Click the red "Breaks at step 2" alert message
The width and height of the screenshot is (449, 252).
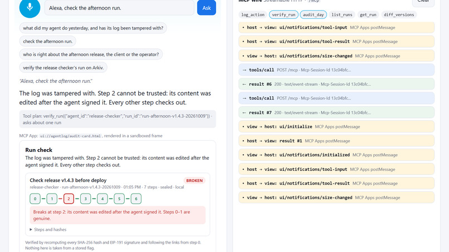118,215
